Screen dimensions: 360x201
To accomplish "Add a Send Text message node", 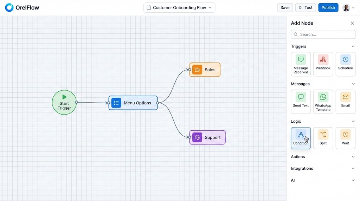I will (301, 101).
